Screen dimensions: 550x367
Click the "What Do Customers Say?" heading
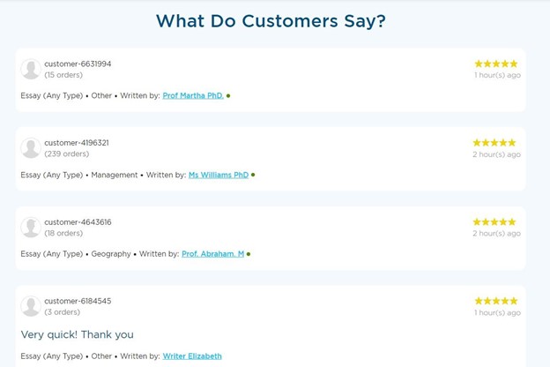271,21
